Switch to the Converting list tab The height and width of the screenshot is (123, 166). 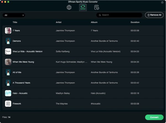(x=83, y=7)
